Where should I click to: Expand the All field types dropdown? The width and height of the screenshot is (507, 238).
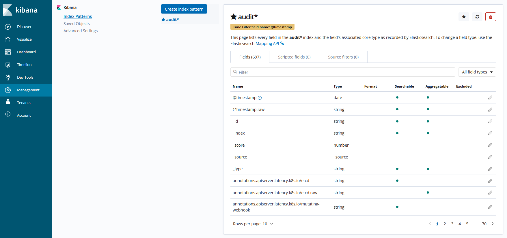(477, 72)
